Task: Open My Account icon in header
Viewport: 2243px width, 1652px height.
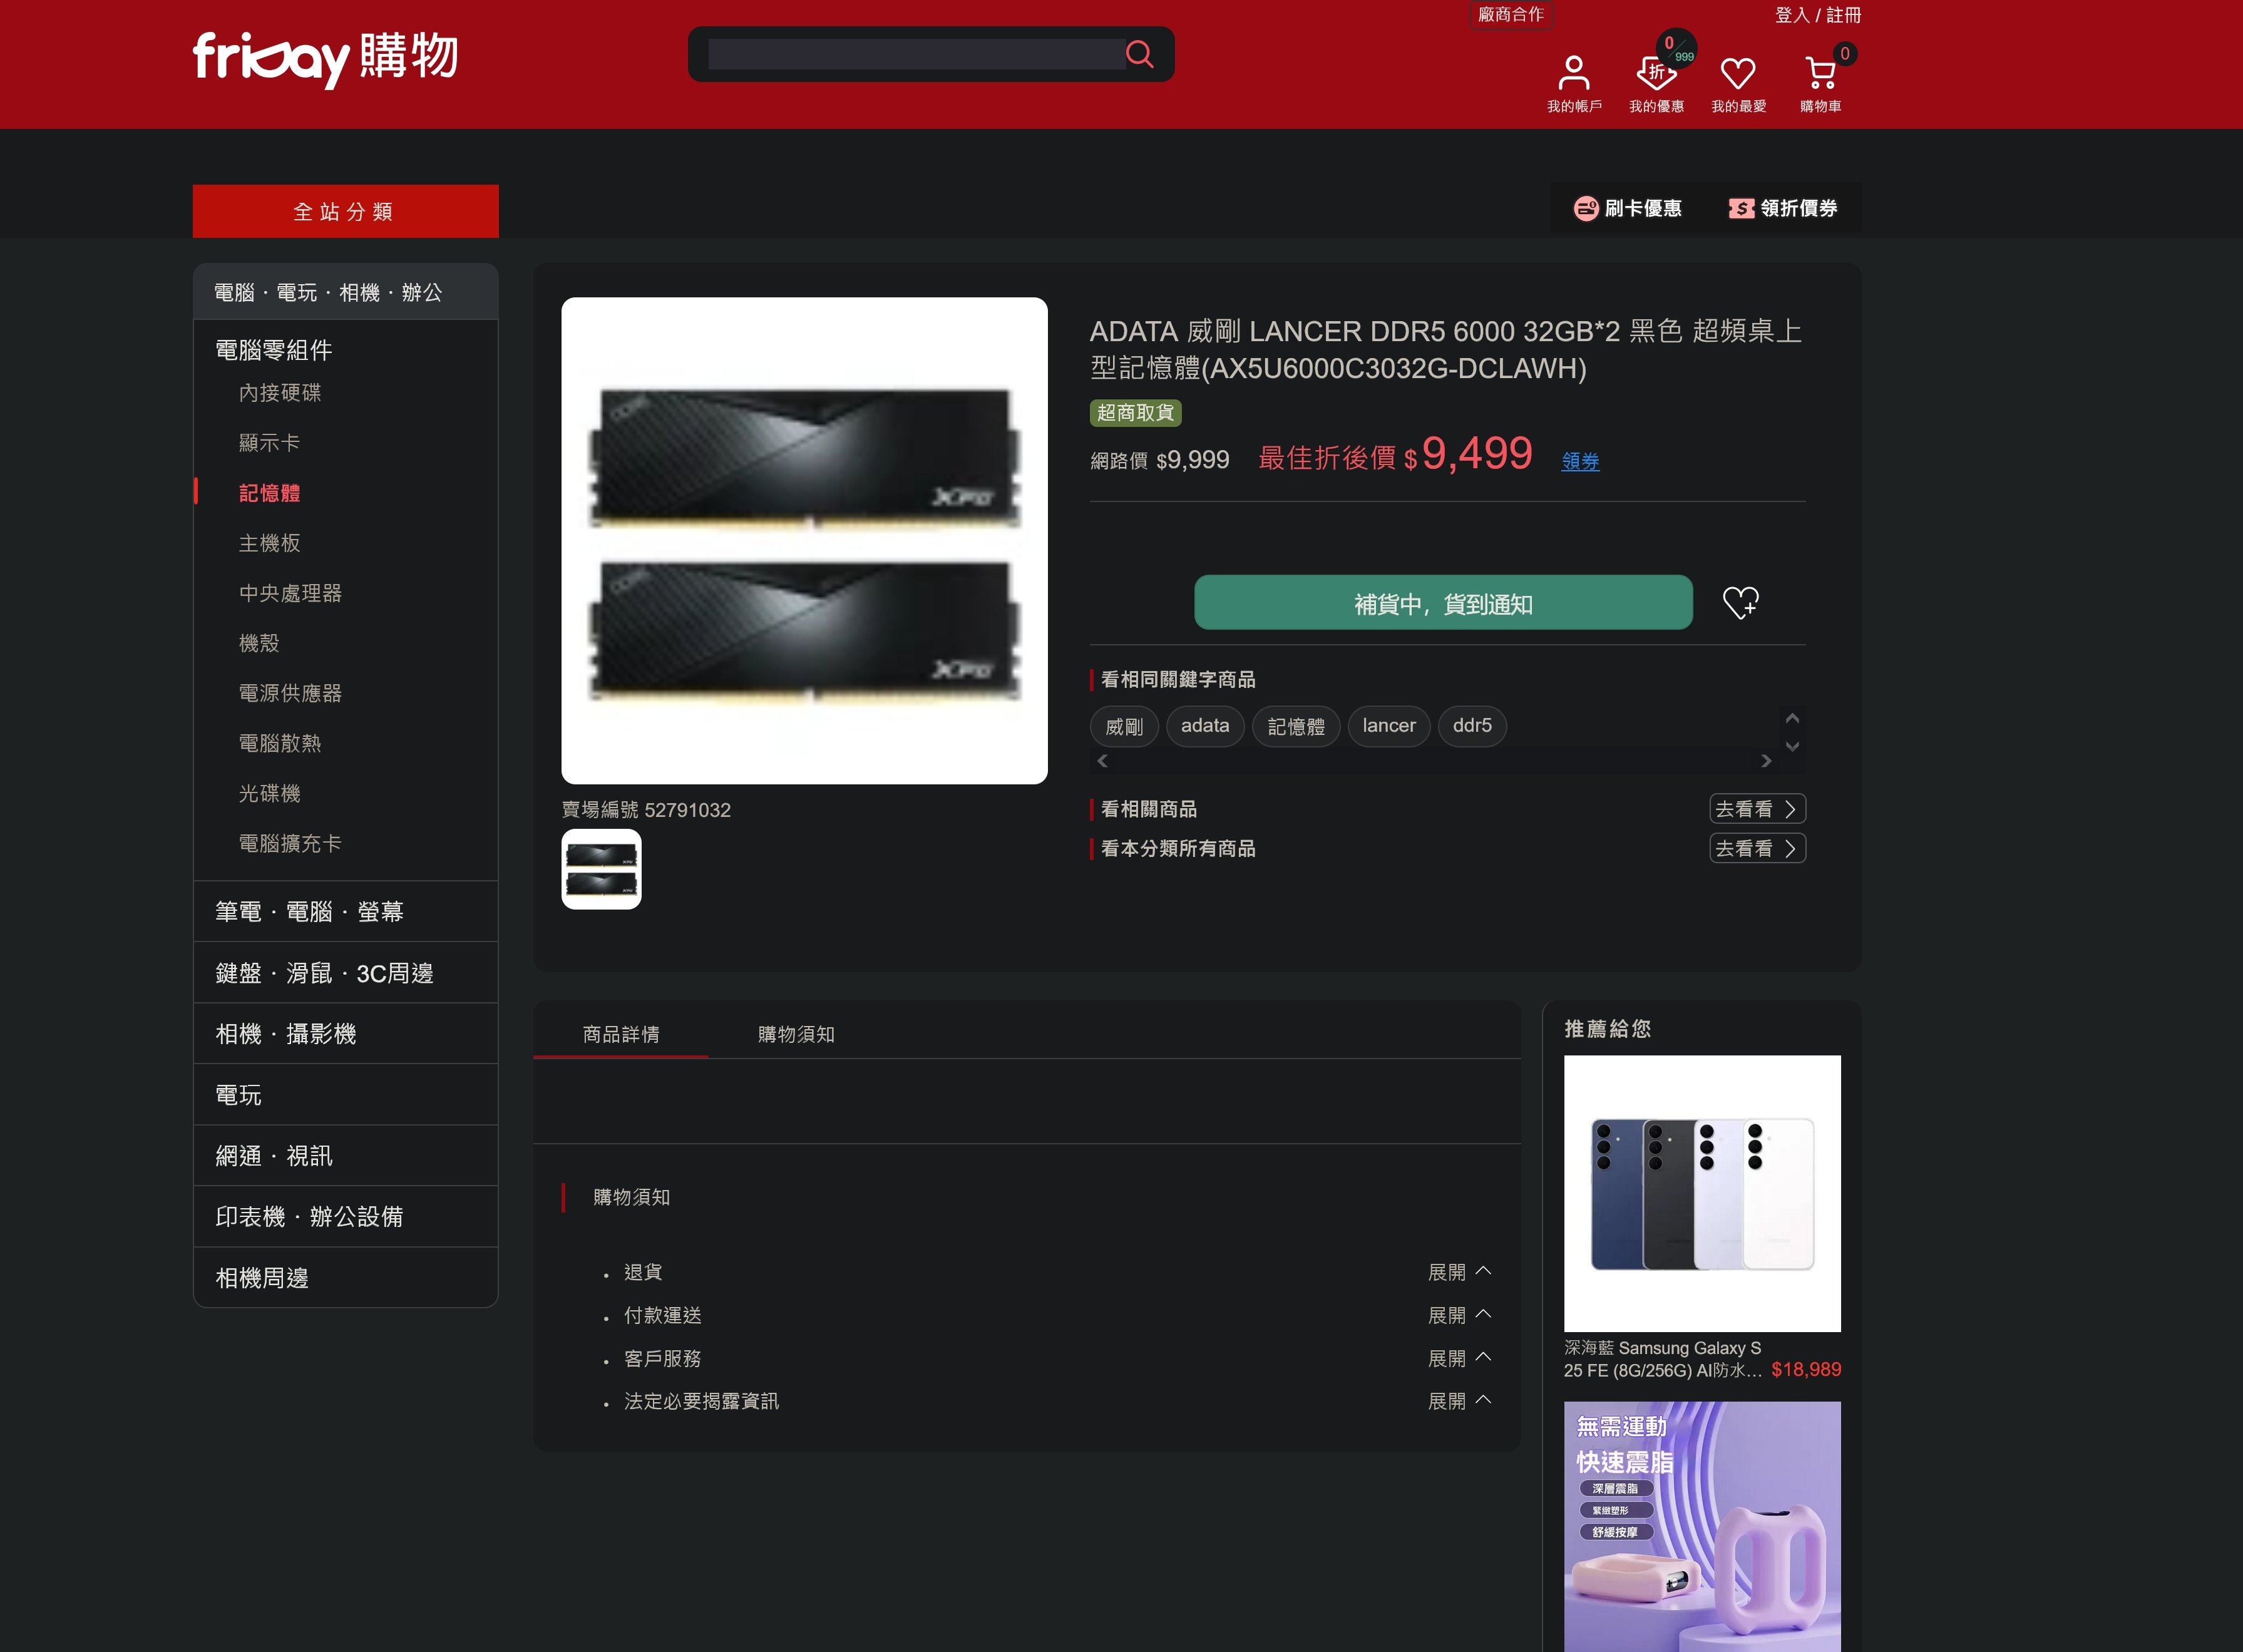Action: 1573,73
